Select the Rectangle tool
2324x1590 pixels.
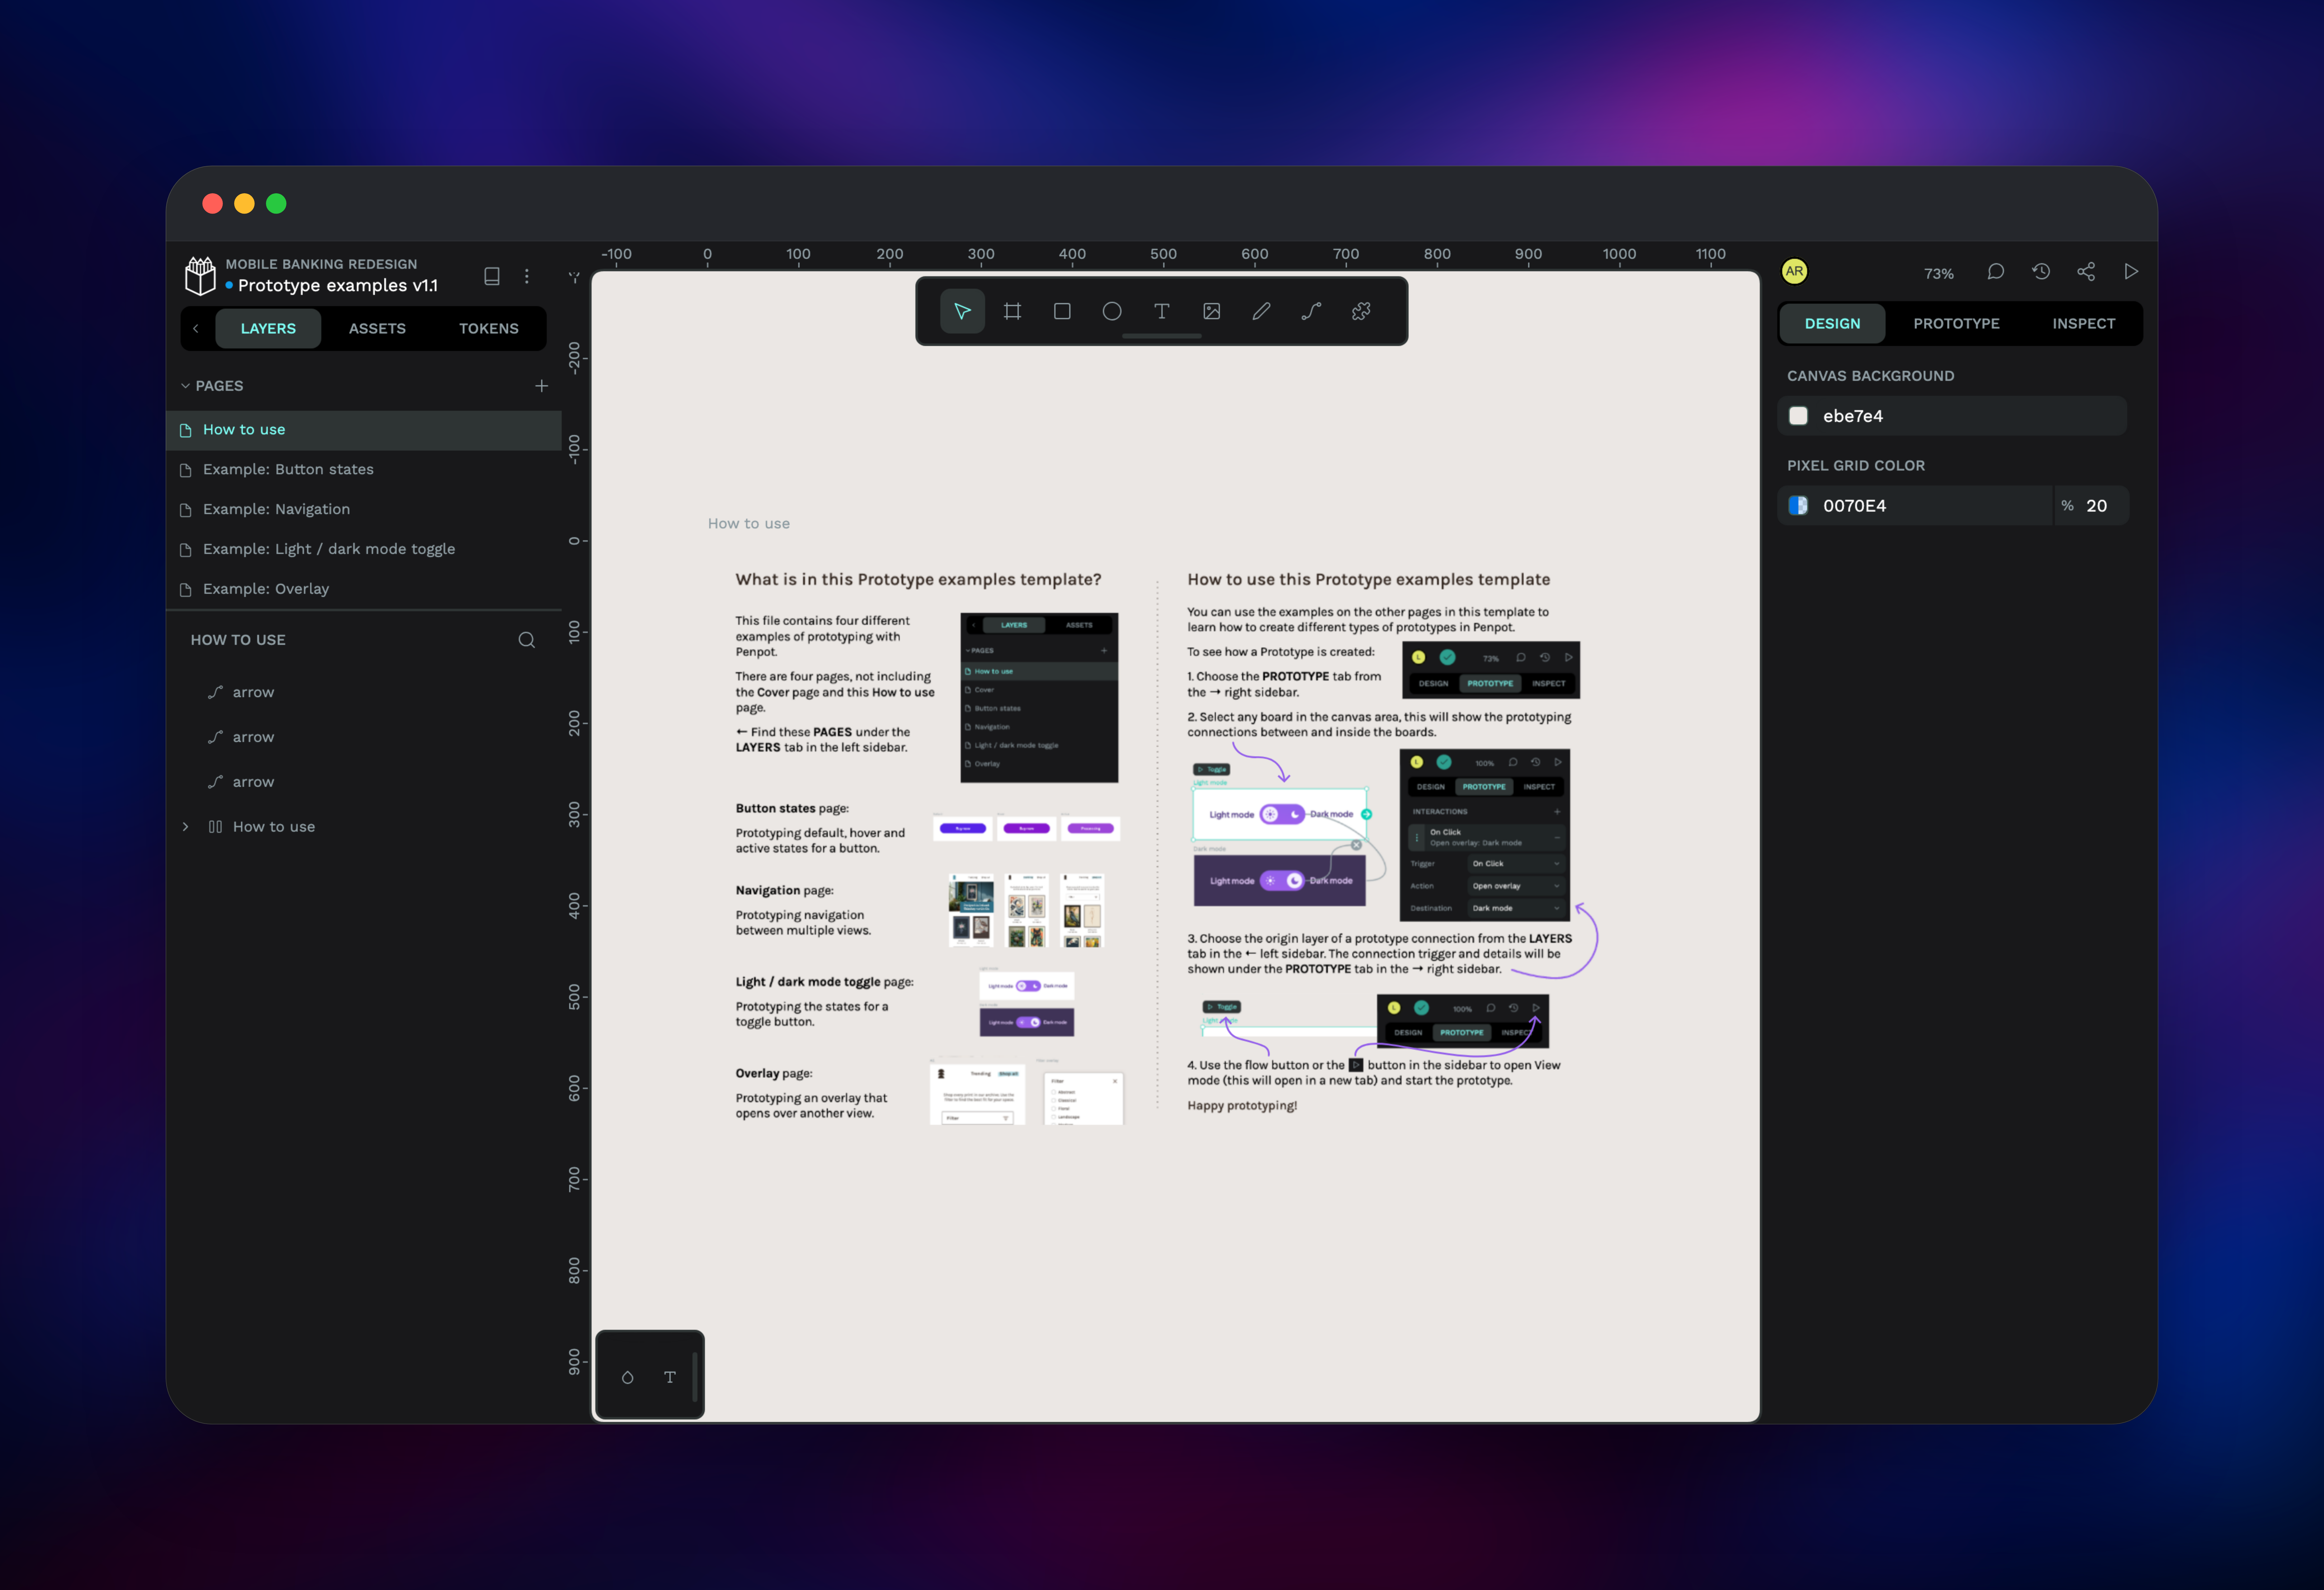pyautogui.click(x=1062, y=311)
